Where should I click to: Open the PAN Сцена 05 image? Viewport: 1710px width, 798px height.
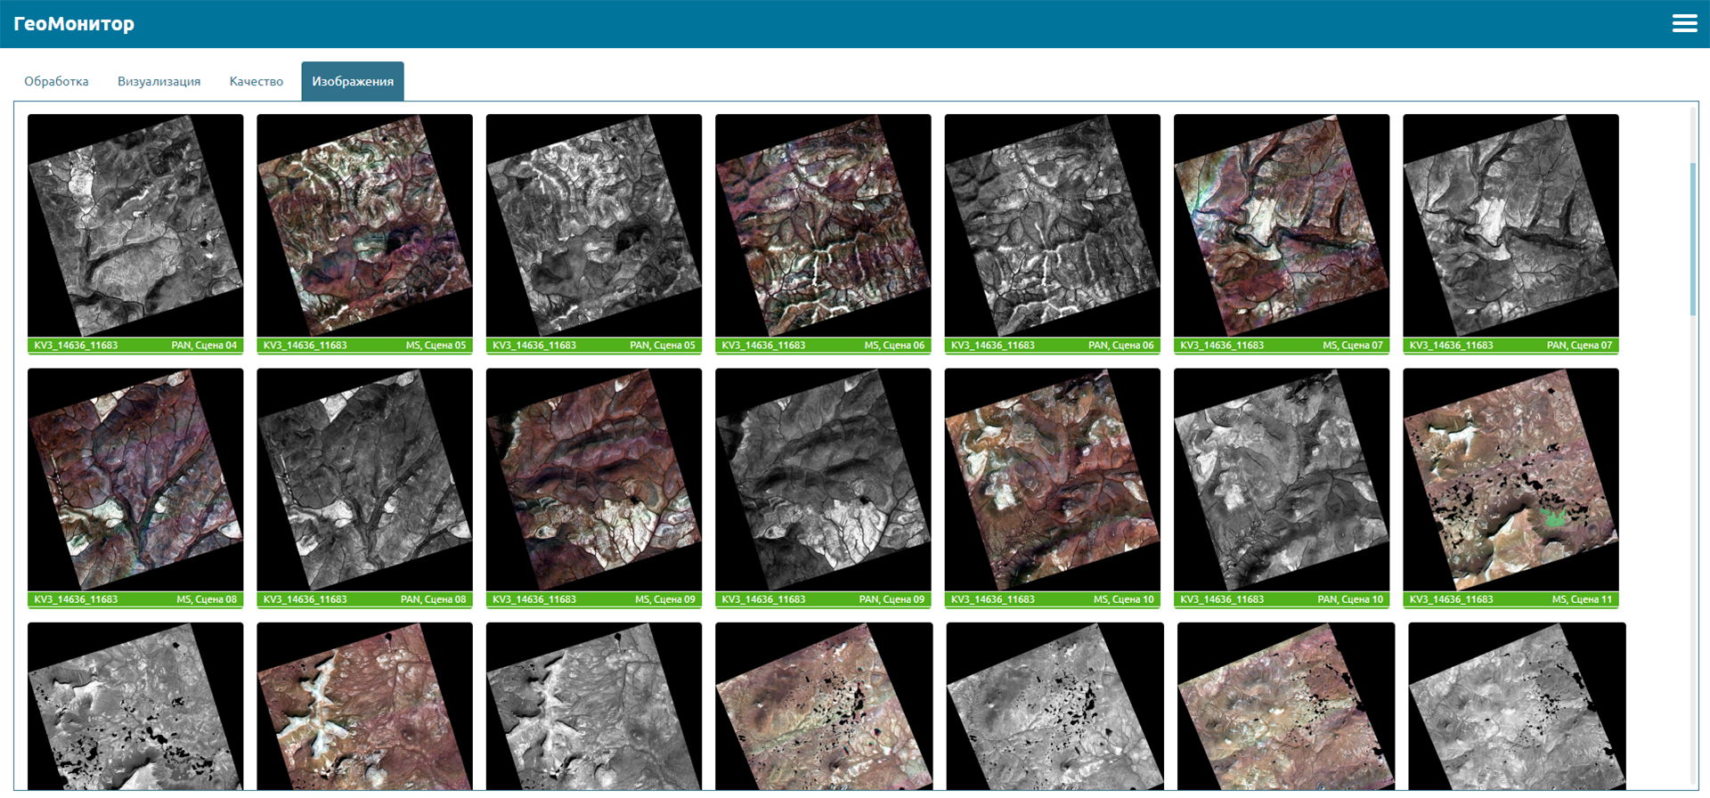pos(593,225)
